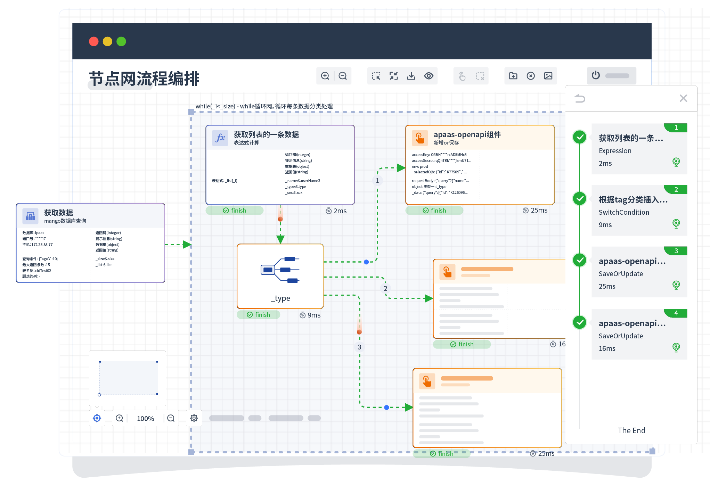Click the export image icon

548,76
